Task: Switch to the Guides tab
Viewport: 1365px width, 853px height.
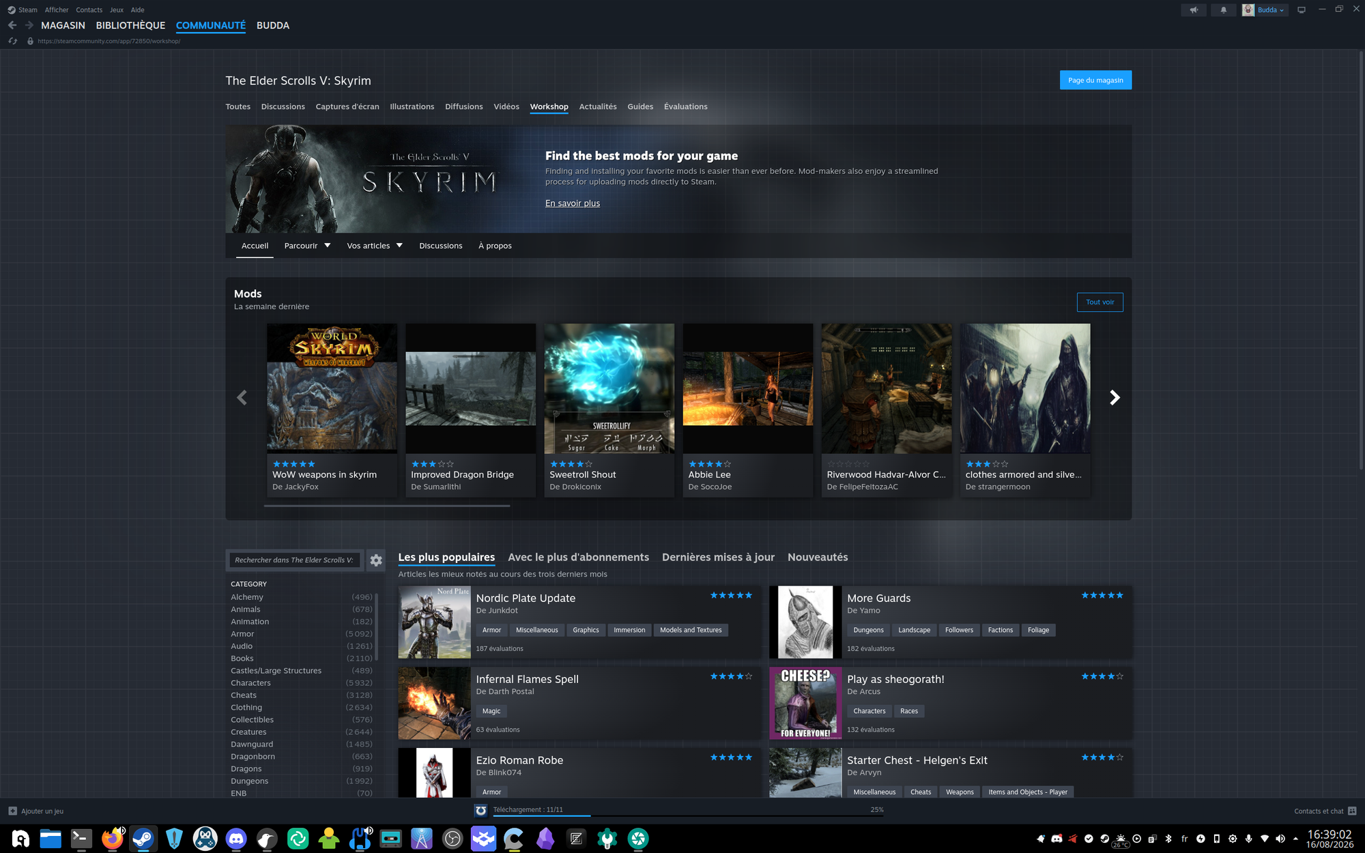Action: click(x=640, y=106)
